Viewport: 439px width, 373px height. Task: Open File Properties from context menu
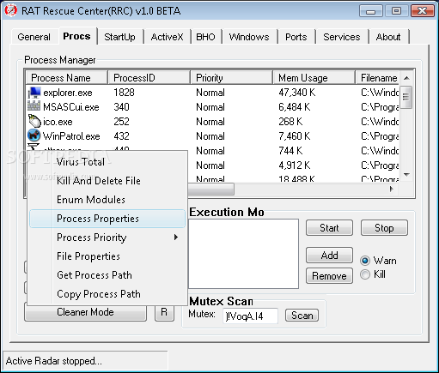click(x=107, y=256)
